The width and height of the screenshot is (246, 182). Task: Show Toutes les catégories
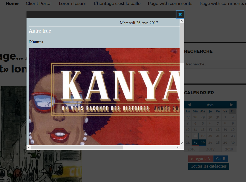click(209, 166)
